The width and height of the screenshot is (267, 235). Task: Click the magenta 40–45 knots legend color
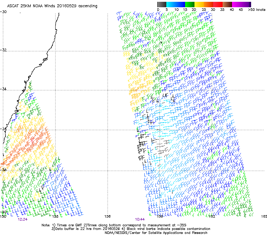coord(237,4)
